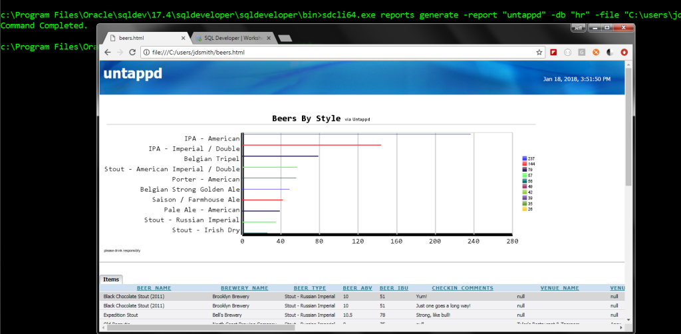Click the Strong, like bull! comment cell
Image resolution: width=681 pixels, height=334 pixels.
432,315
